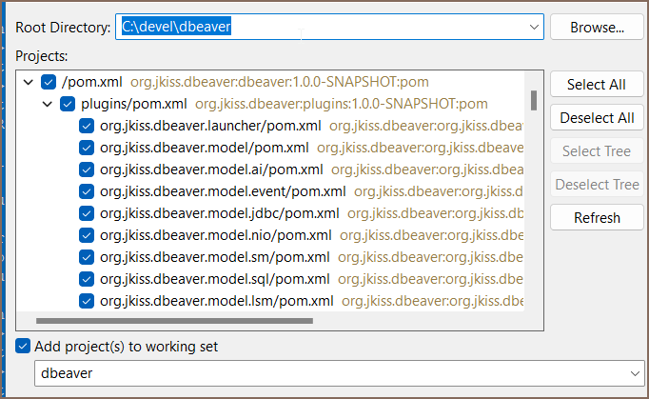The height and width of the screenshot is (399, 649).
Task: Click the Deselect Tree button
Action: pyautogui.click(x=597, y=185)
